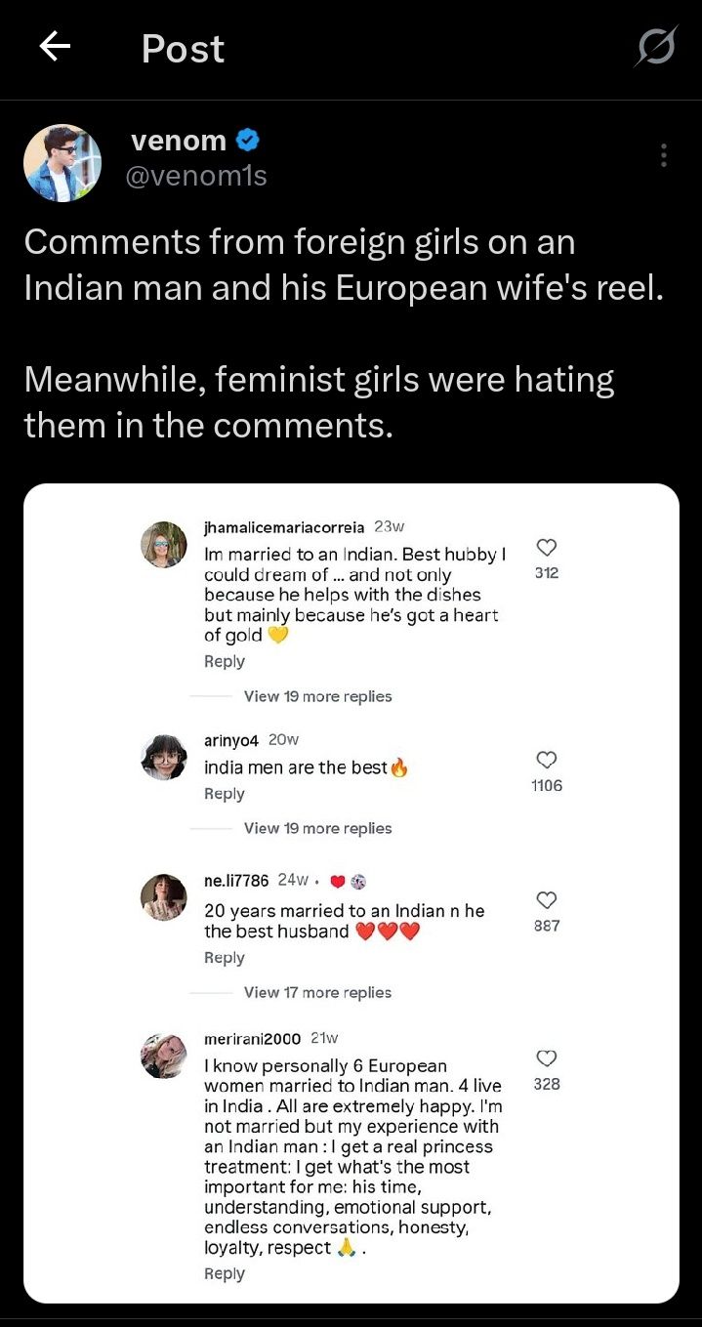Reply to jhamalicemariacorreia's comment
This screenshot has width=702, height=1327.
(x=225, y=661)
